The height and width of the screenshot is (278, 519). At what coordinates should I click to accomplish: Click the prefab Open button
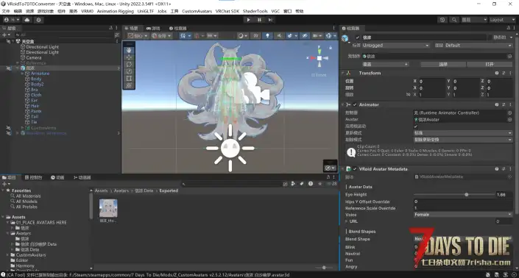tap(490, 64)
